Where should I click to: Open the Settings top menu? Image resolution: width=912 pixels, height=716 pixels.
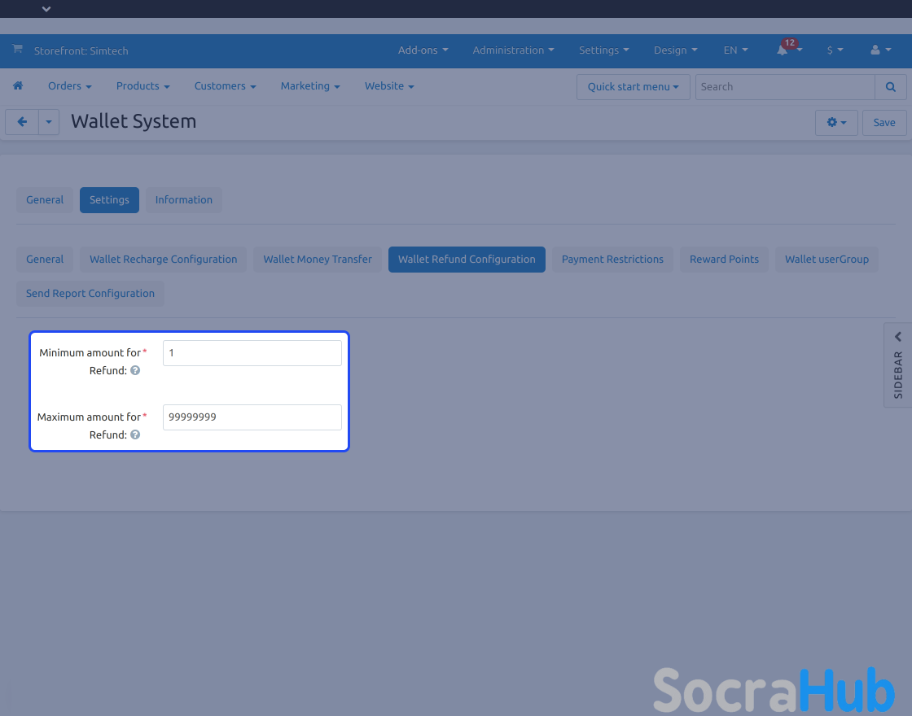coord(603,50)
